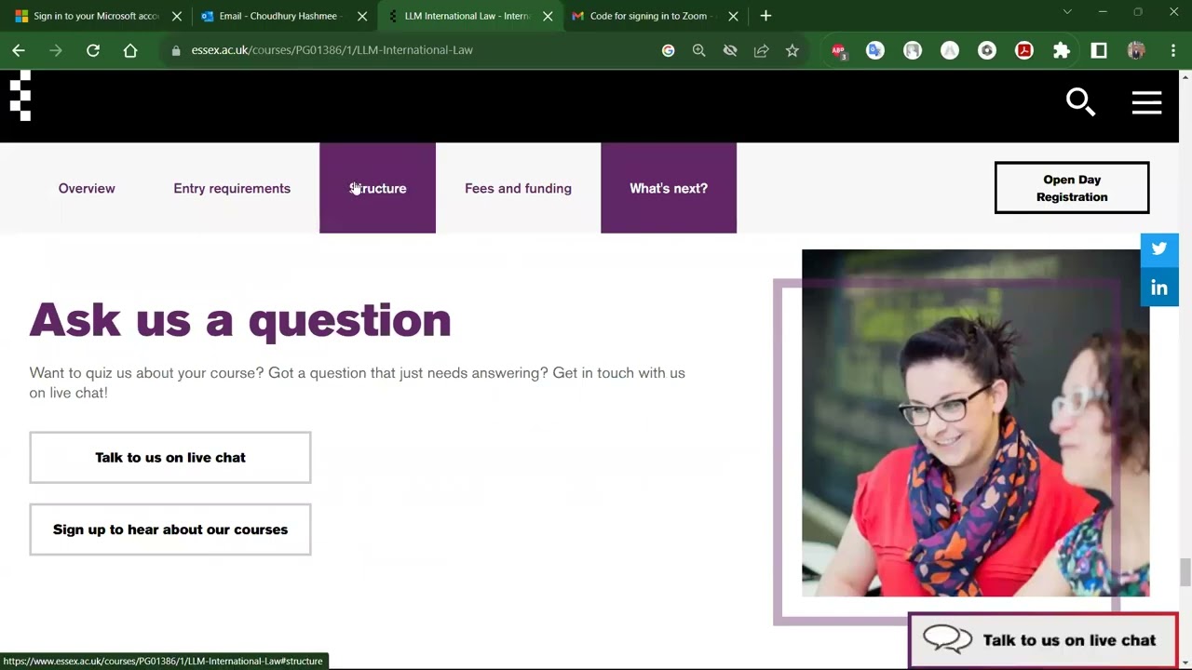
Task: Go to the Overview section
Action: pos(87,188)
